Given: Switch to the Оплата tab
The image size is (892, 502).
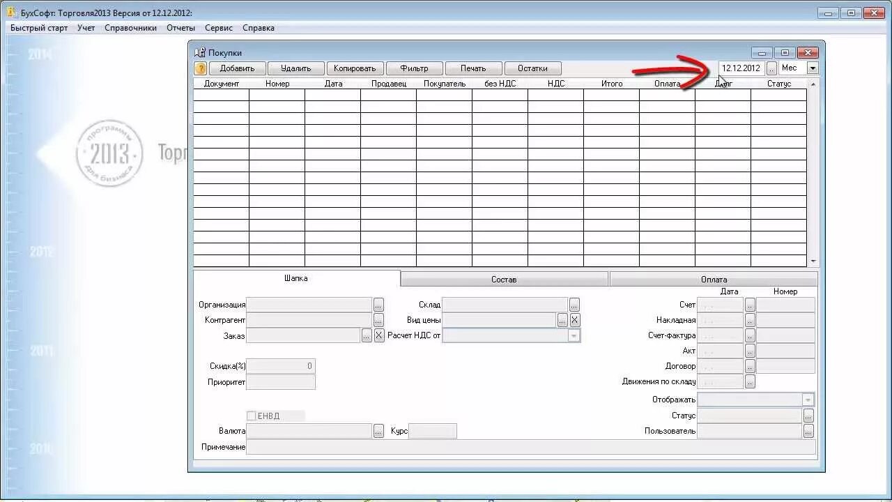Looking at the screenshot, I should click(714, 280).
